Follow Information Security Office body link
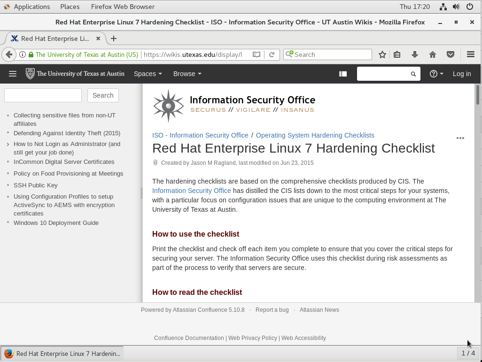 tap(192, 191)
